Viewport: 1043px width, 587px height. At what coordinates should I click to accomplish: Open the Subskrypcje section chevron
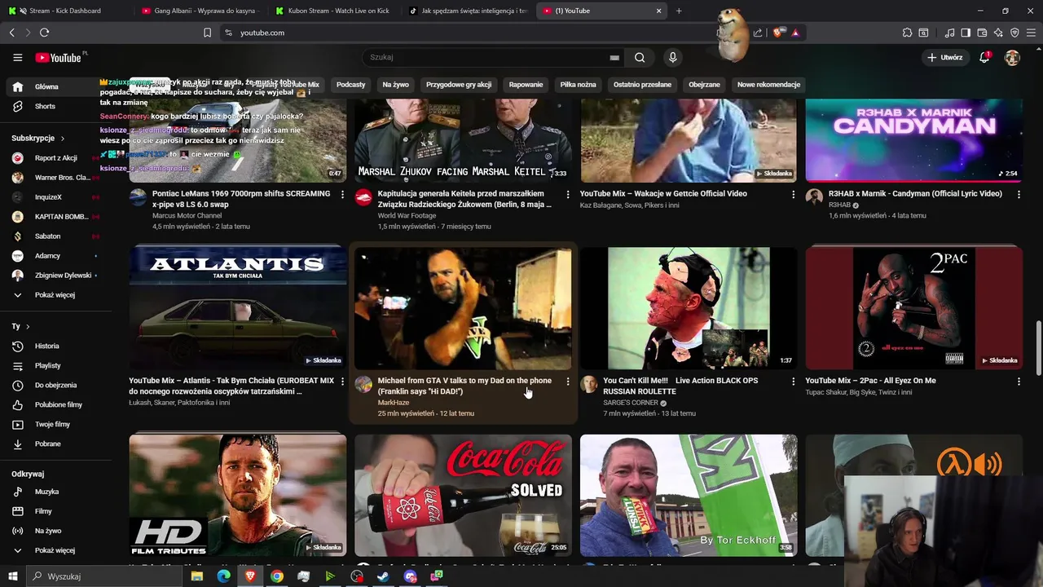click(62, 139)
